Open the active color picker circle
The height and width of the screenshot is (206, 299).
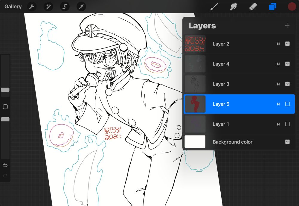292,7
